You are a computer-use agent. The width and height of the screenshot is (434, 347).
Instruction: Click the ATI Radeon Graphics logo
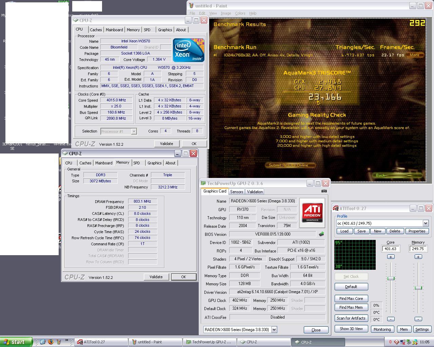pyautogui.click(x=312, y=213)
